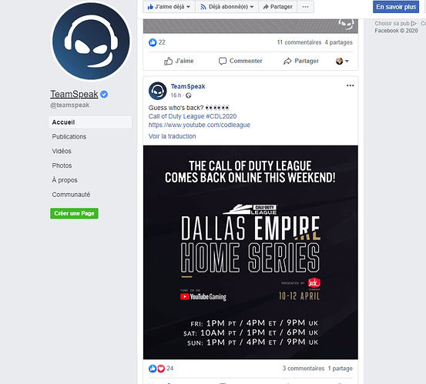The width and height of the screenshot is (426, 384).
Task: Go to the Vidéos page section
Action: tap(62, 151)
